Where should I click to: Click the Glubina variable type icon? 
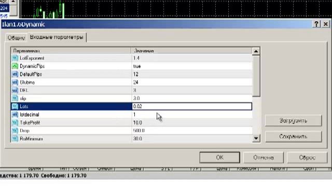[15, 82]
